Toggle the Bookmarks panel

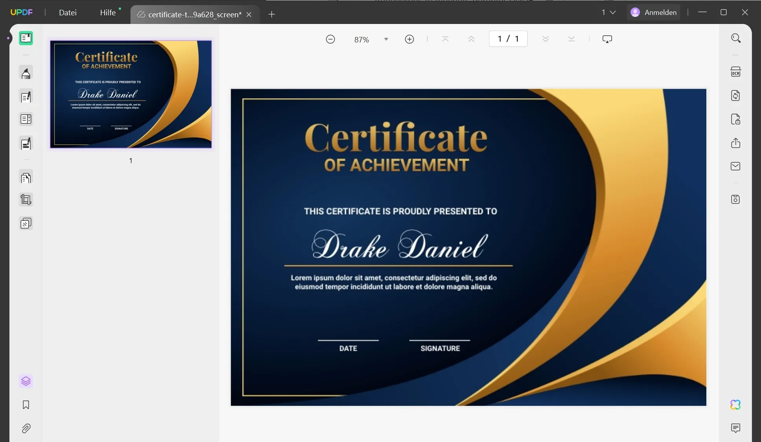click(26, 405)
